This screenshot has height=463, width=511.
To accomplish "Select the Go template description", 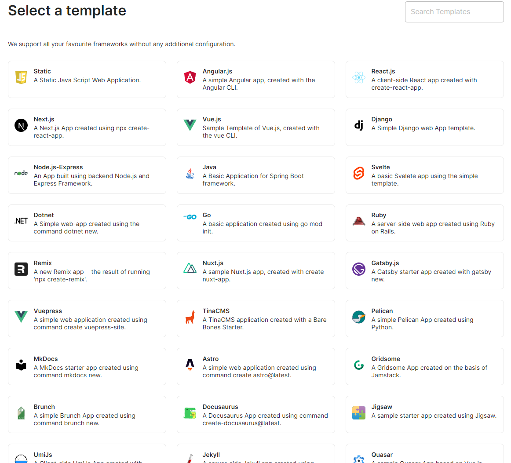I will [x=262, y=228].
